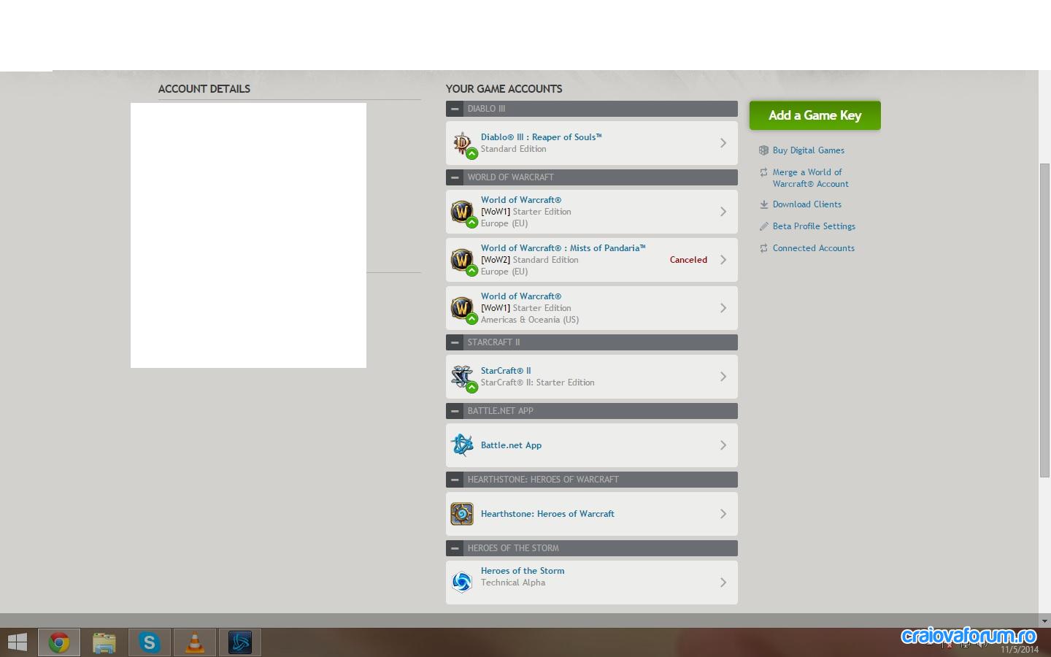1051x657 pixels.
Task: Switch to Google Chrome in taskbar
Action: click(59, 642)
